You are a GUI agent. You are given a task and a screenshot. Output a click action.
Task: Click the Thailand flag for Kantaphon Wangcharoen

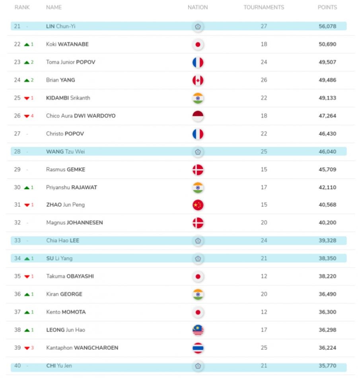pos(198,348)
